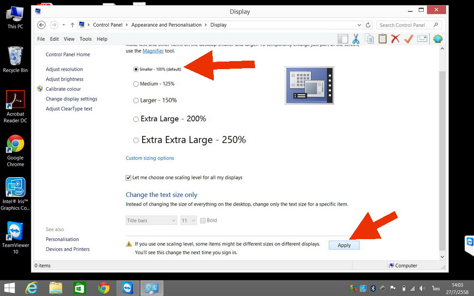Expand the chevron after Control Panel breadcrumb
The height and width of the screenshot is (296, 474).
127,25
